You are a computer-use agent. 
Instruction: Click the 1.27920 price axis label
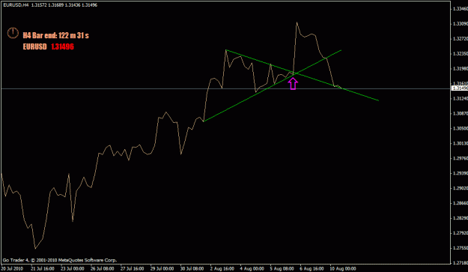pyautogui.click(x=461, y=233)
